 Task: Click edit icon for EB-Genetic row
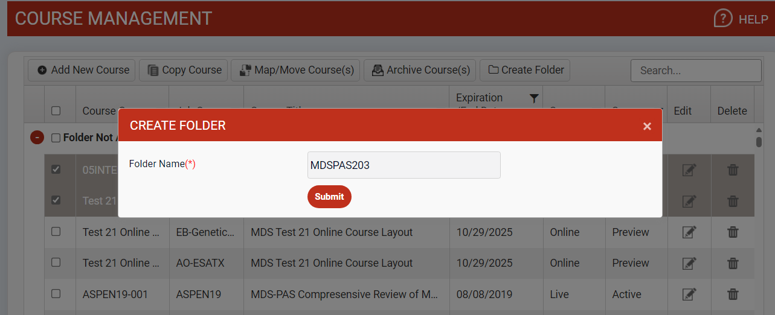689,232
